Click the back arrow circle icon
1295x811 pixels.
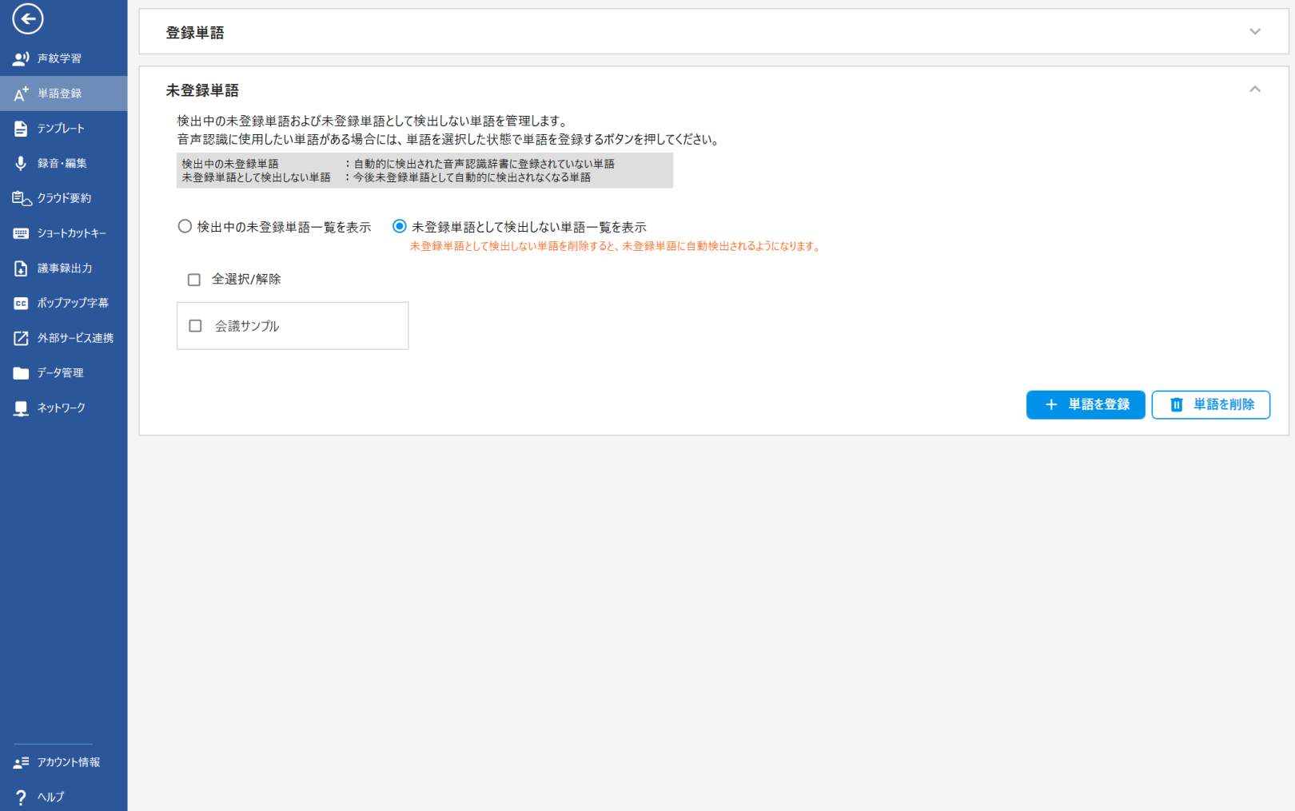point(27,19)
